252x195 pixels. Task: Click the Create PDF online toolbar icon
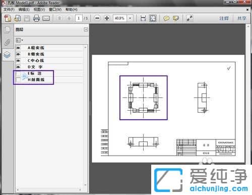pyautogui.click(x=8, y=18)
